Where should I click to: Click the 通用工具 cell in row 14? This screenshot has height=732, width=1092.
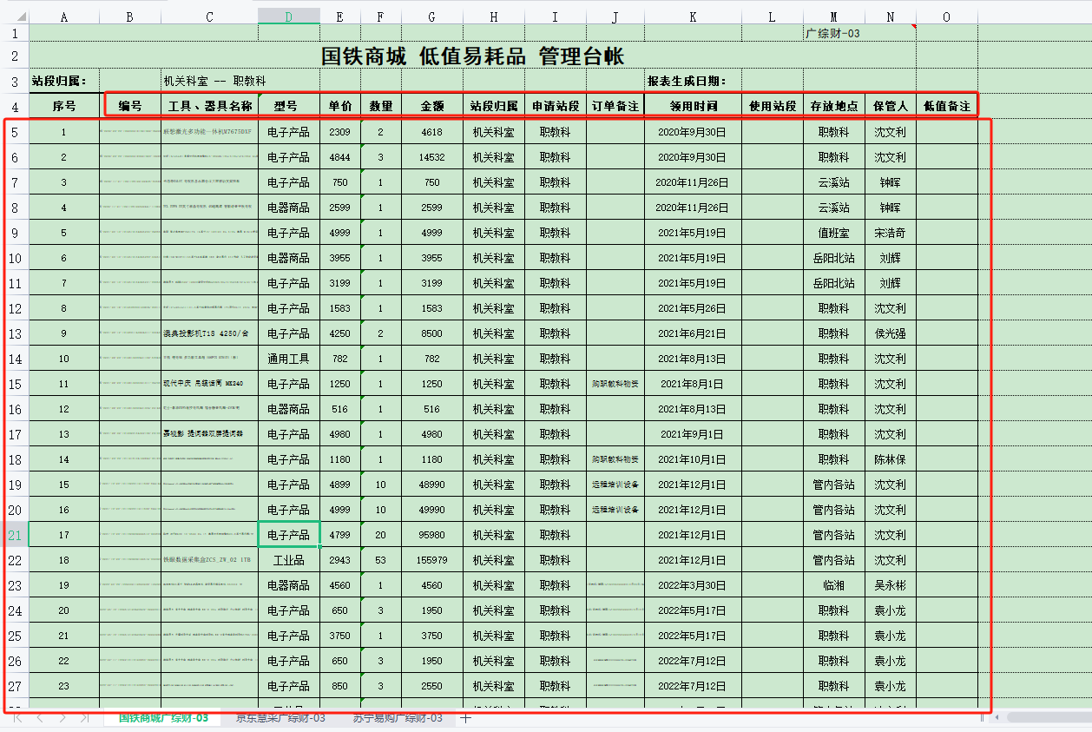coord(289,359)
